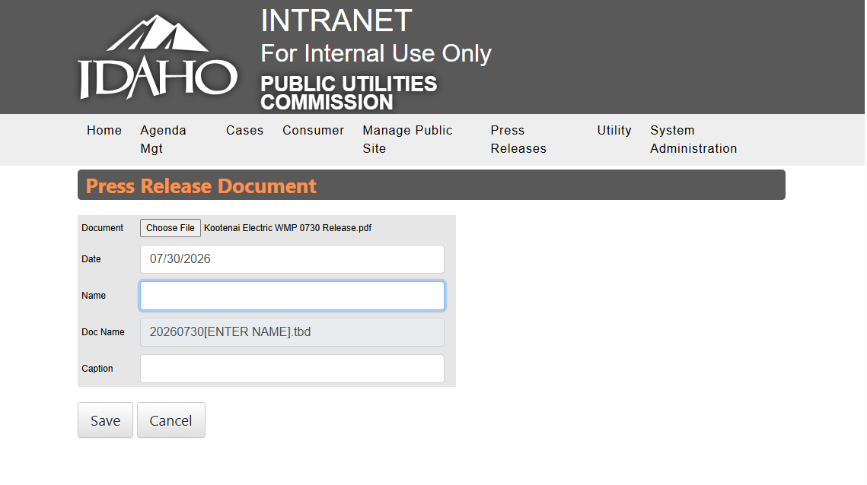This screenshot has width=867, height=485.
Task: Click the Press Release Document heading
Action: click(201, 186)
